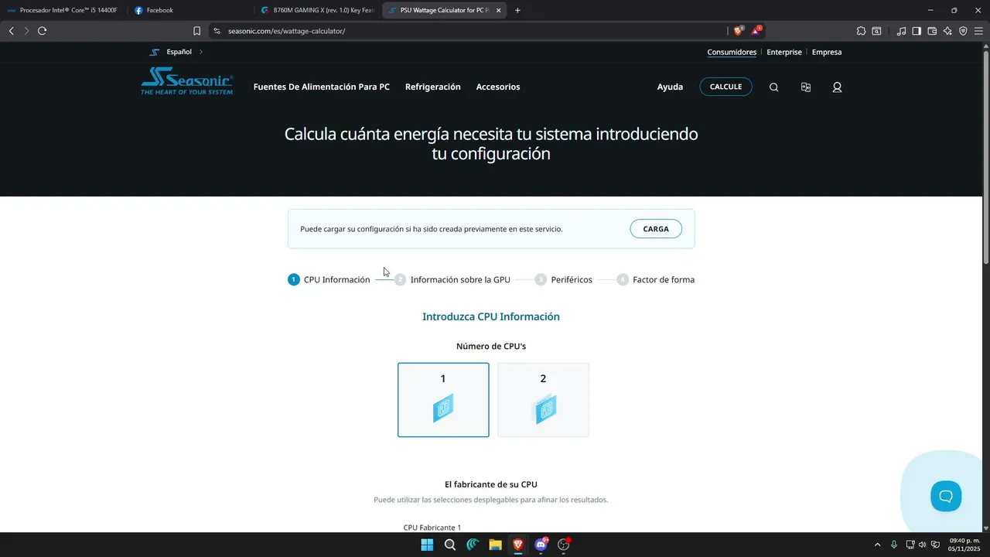Reload the page with refresh icon
Screen dimensions: 990x557
point(42,31)
